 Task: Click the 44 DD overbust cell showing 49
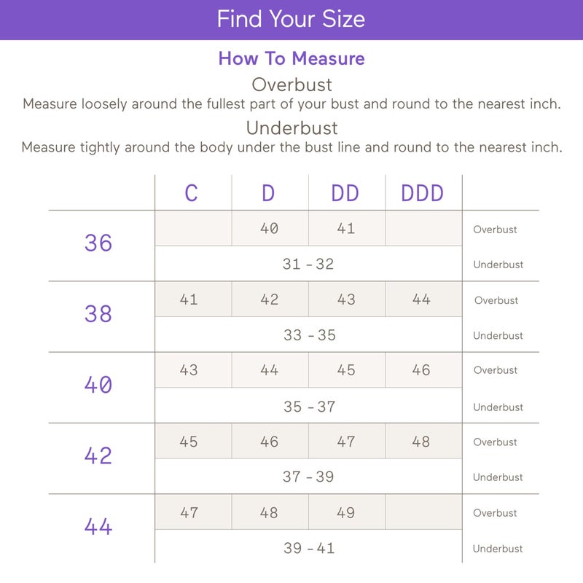[x=347, y=512]
